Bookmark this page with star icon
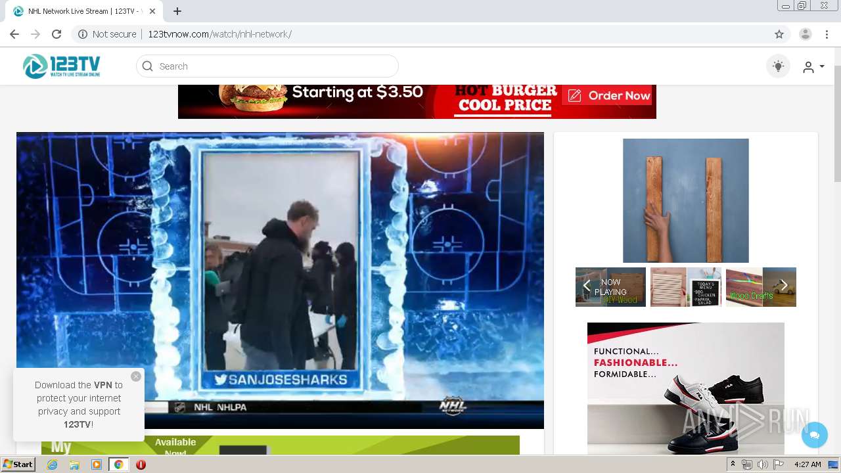This screenshot has height=473, width=841. pyautogui.click(x=779, y=34)
